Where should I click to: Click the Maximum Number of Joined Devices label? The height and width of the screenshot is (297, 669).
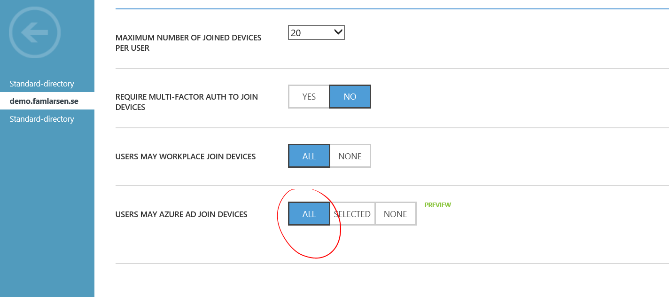pyautogui.click(x=188, y=43)
